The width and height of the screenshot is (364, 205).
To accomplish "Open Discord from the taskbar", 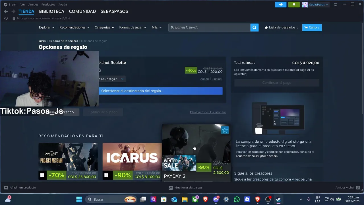I will (216, 199).
